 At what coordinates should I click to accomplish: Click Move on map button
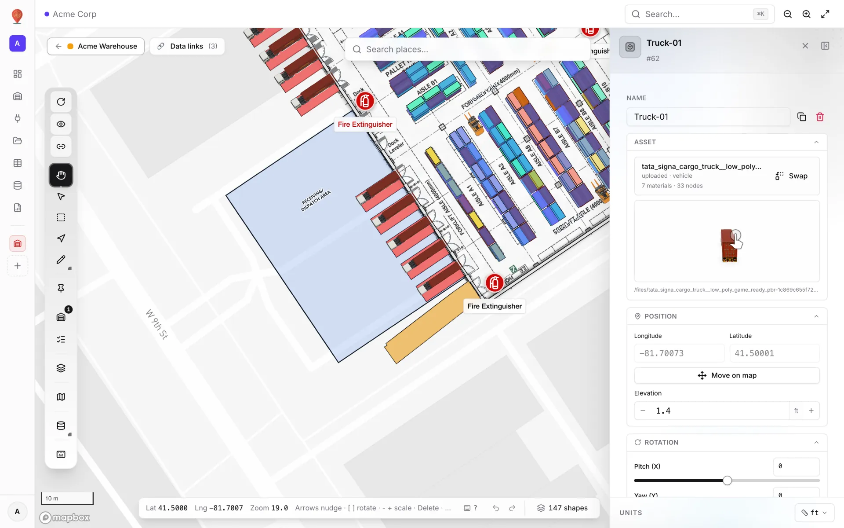coord(727,375)
